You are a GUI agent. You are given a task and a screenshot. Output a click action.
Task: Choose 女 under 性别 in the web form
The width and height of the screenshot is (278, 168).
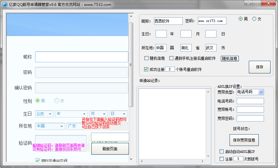tap(57, 101)
